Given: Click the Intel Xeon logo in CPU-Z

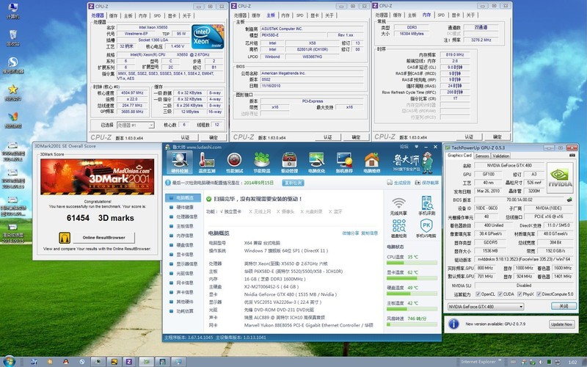Looking at the screenshot, I should (x=208, y=37).
